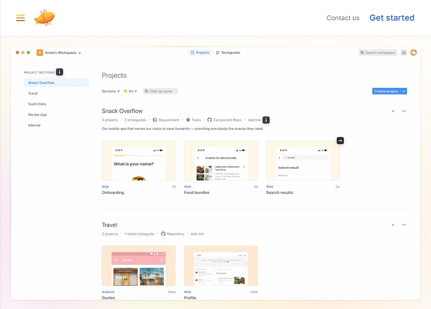This screenshot has height=309, width=431.
Task: Open the Tasks link in Snack Overflow
Action: tap(193, 120)
